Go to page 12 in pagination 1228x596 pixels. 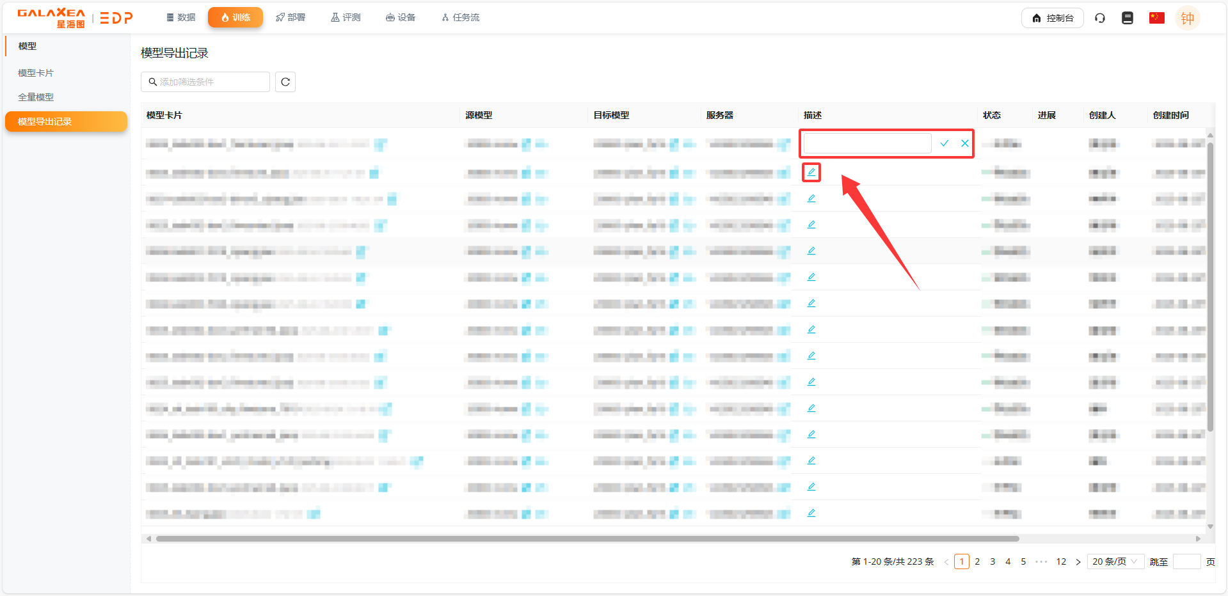click(x=1061, y=561)
